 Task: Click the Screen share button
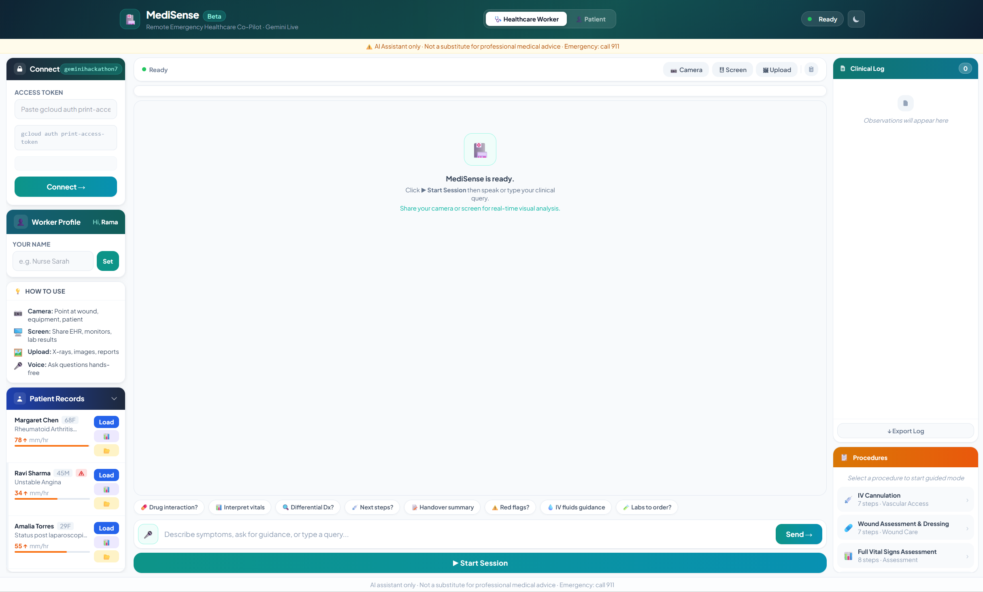pos(732,70)
